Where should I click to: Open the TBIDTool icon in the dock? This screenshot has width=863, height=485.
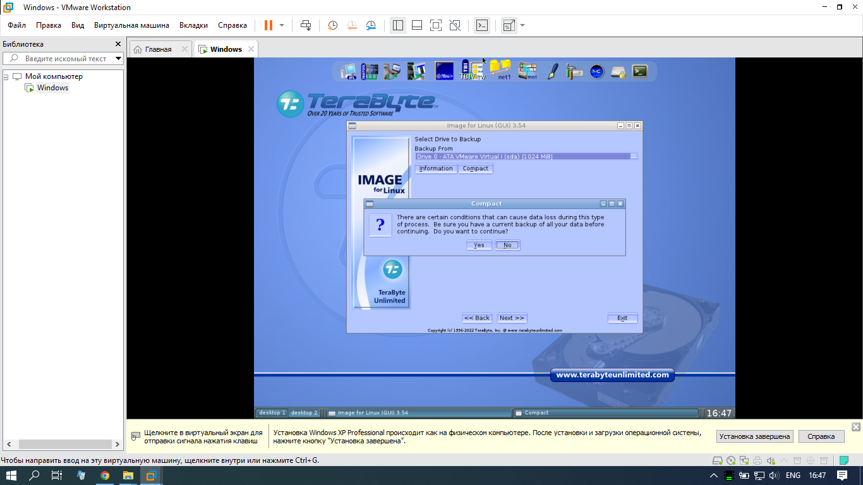[369, 71]
